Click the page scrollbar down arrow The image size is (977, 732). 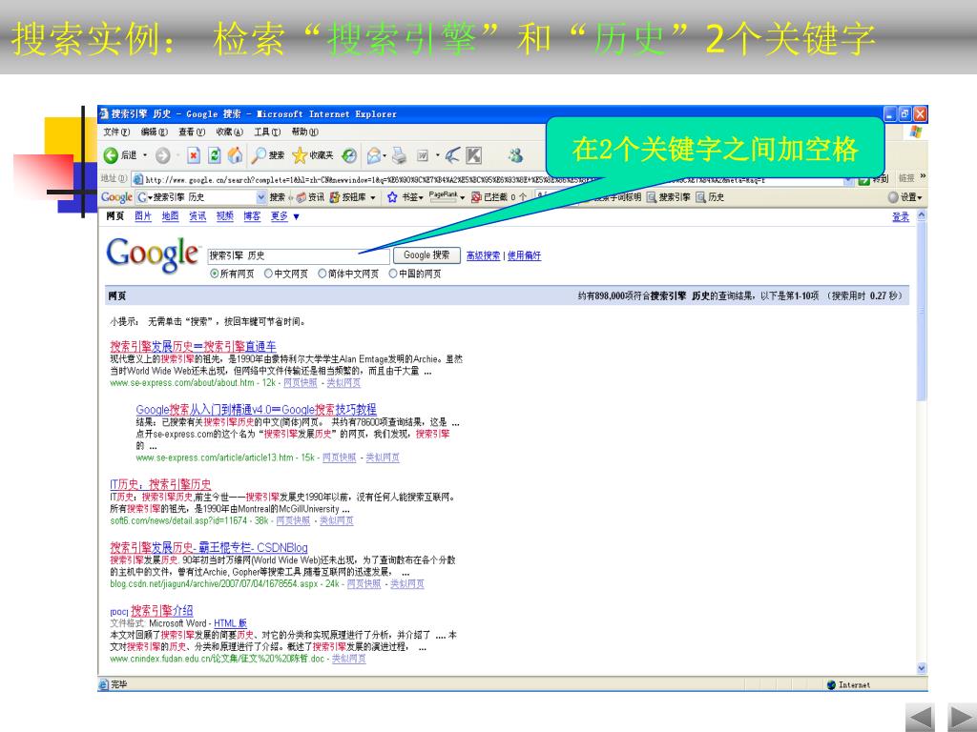pyautogui.click(x=923, y=668)
